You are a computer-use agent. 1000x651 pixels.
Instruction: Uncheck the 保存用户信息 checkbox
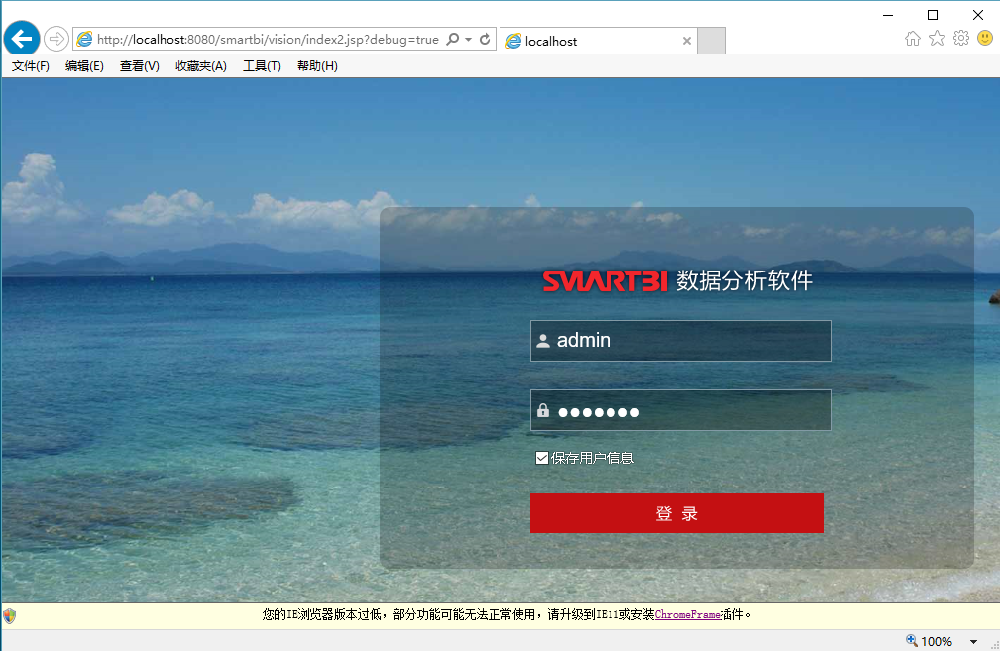541,458
